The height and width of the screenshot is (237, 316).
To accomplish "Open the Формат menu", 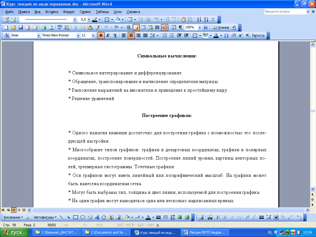I will tap(69, 12).
